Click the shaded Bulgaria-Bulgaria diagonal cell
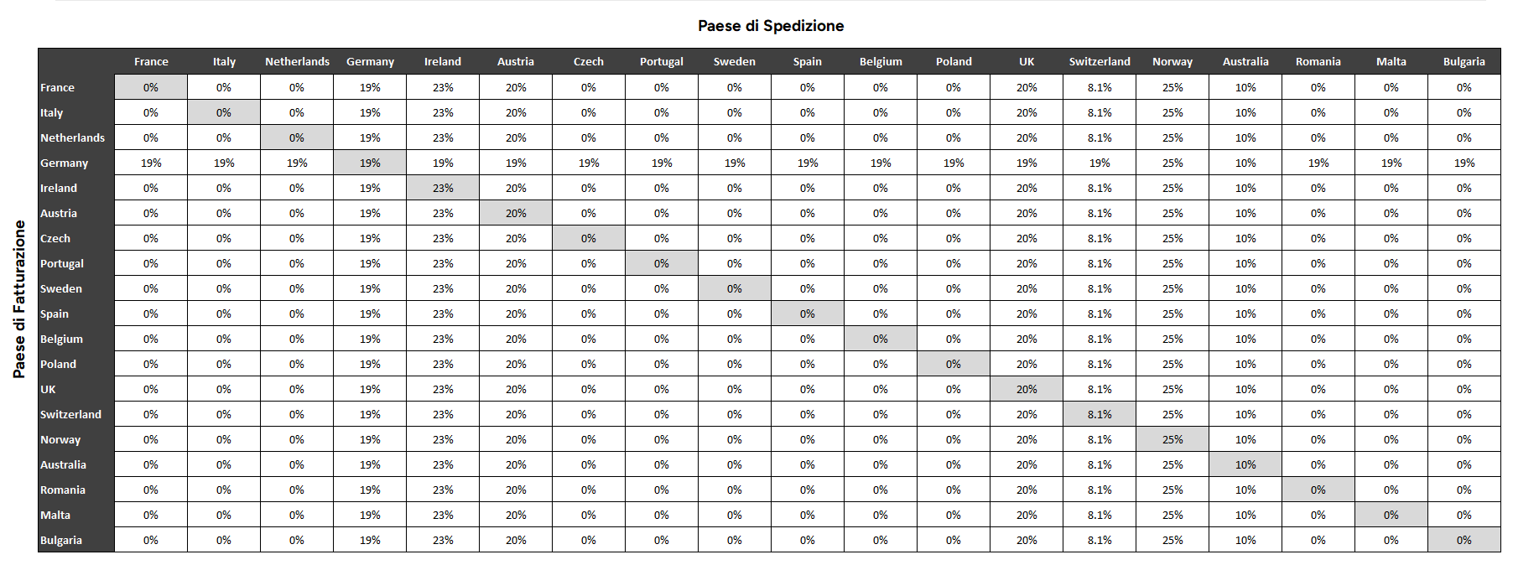The image size is (1513, 565). 1464,540
